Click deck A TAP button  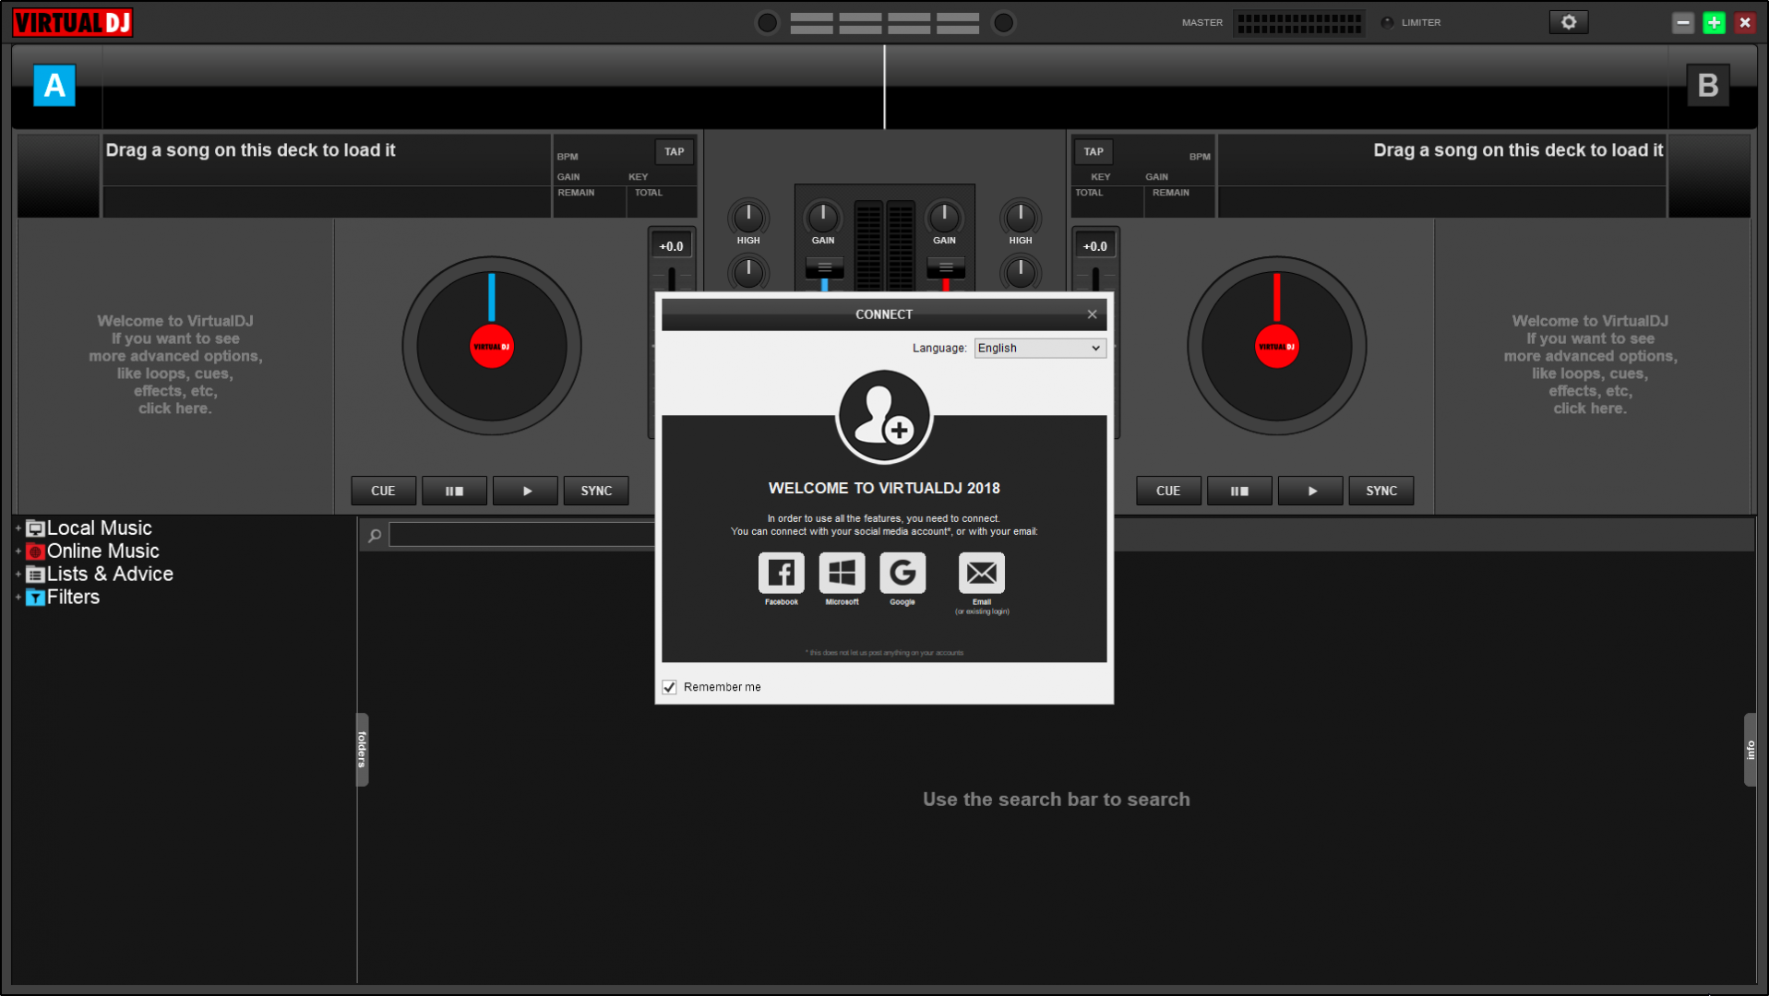[x=675, y=151]
